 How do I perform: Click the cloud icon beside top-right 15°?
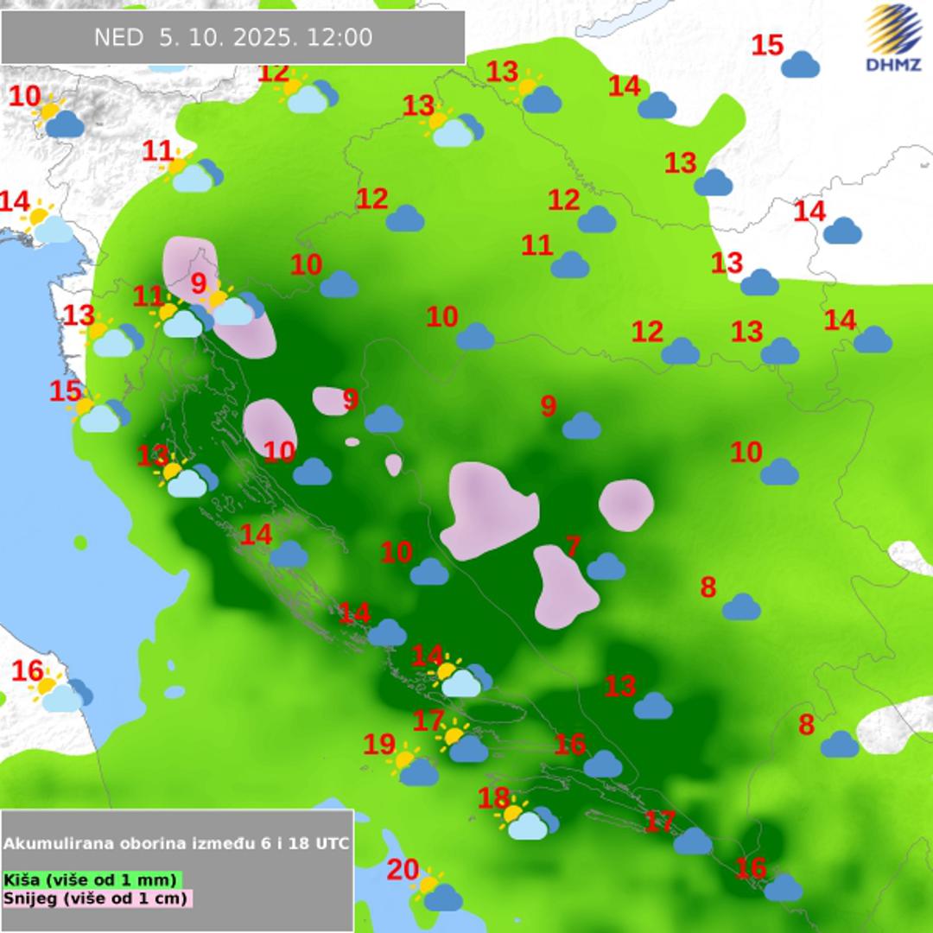pos(800,65)
